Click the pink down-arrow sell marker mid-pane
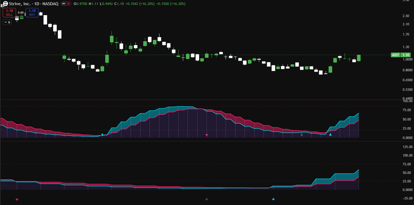The width and height of the screenshot is (414, 205). tap(206, 135)
